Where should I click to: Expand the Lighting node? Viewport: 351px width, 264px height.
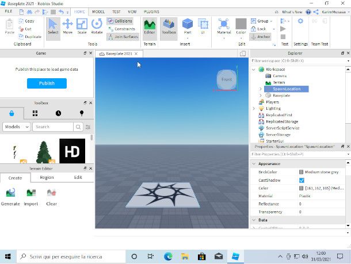pyautogui.click(x=254, y=109)
